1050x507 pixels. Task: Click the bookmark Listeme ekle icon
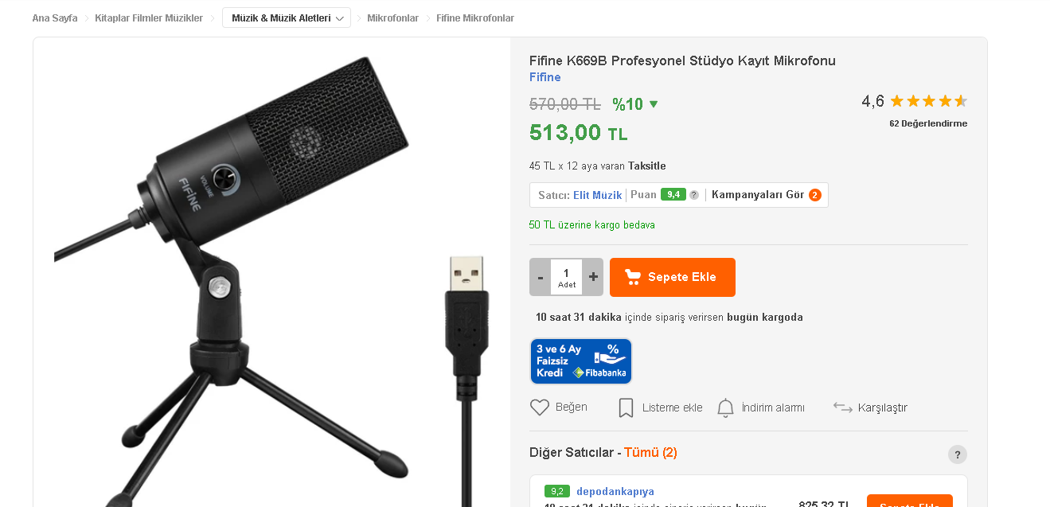(626, 408)
